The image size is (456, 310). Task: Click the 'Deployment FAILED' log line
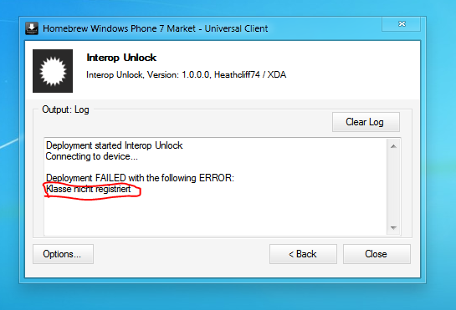click(140, 178)
